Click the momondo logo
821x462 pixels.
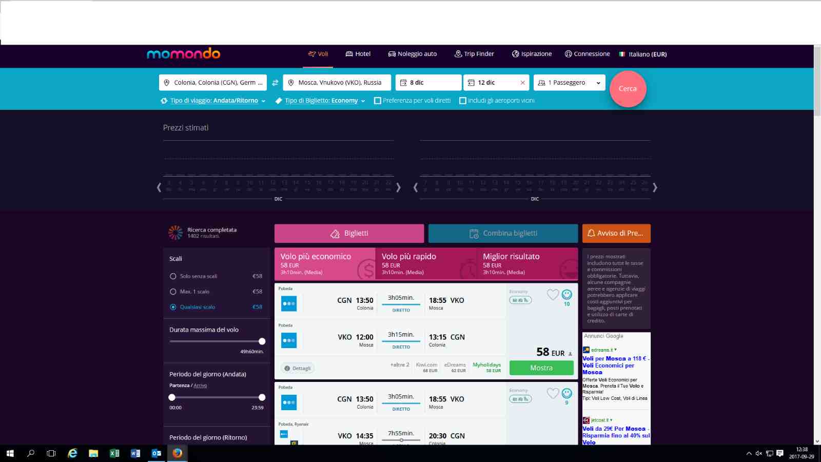point(183,53)
